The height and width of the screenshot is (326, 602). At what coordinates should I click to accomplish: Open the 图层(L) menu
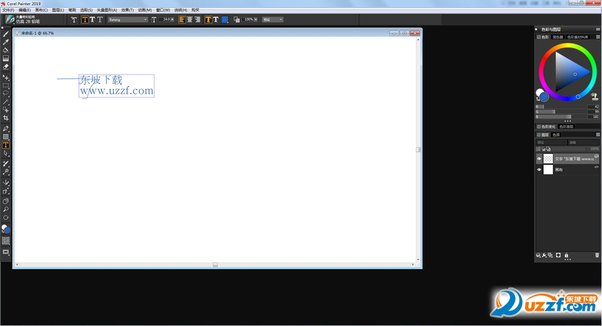[58, 10]
